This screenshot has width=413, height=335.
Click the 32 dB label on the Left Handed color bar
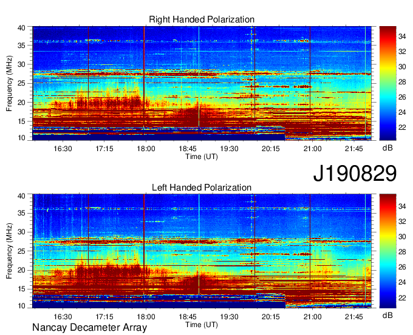pos(402,222)
